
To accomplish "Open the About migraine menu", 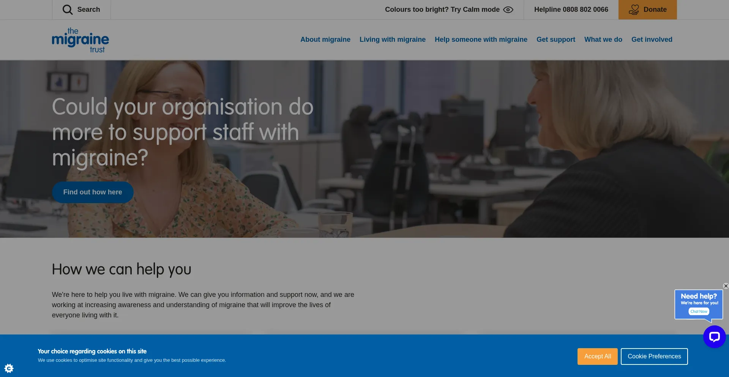I will 325,39.
